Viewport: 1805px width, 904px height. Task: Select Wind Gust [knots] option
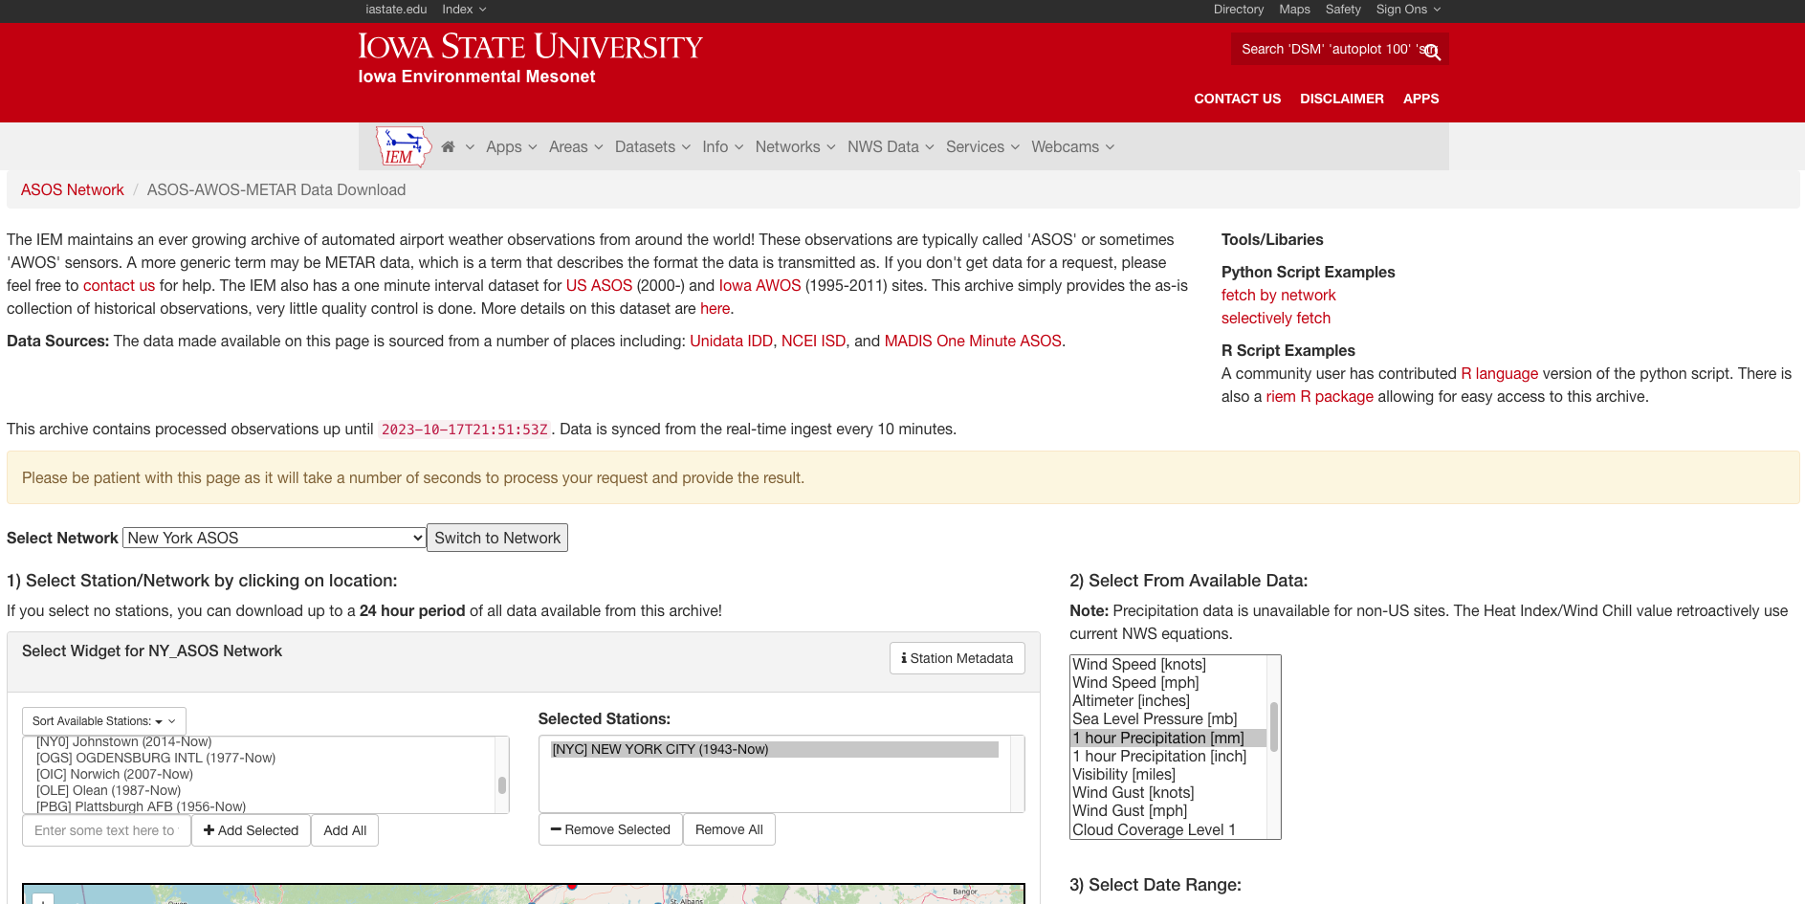(1168, 792)
